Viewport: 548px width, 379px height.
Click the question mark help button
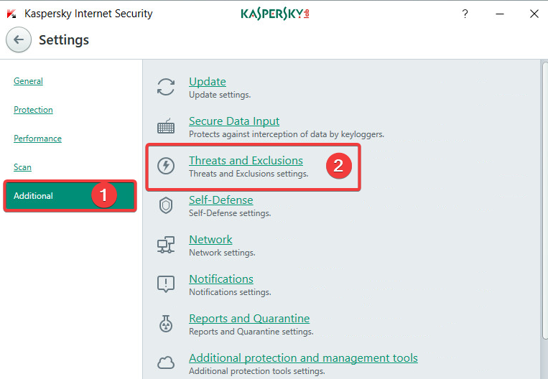pyautogui.click(x=465, y=14)
